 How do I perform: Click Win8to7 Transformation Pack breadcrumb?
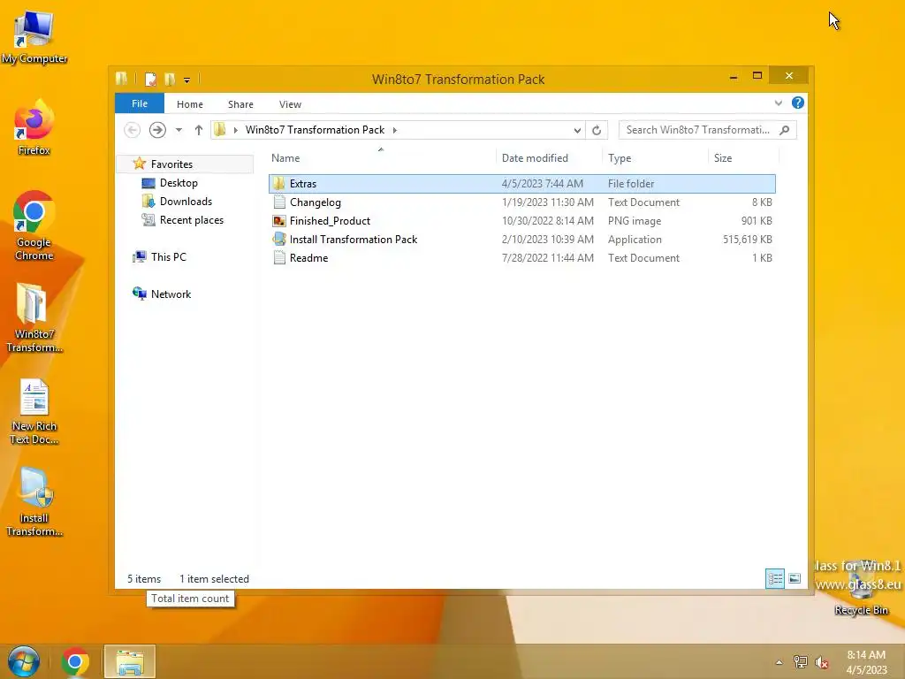[316, 130]
